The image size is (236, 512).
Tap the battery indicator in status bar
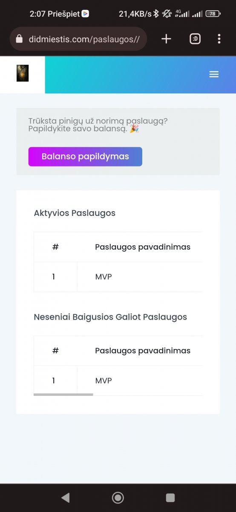(x=213, y=14)
